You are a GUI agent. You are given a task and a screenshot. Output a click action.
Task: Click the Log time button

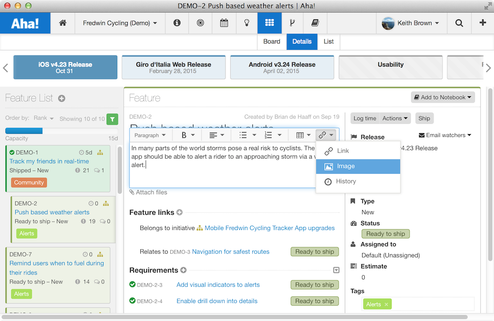[x=365, y=118]
